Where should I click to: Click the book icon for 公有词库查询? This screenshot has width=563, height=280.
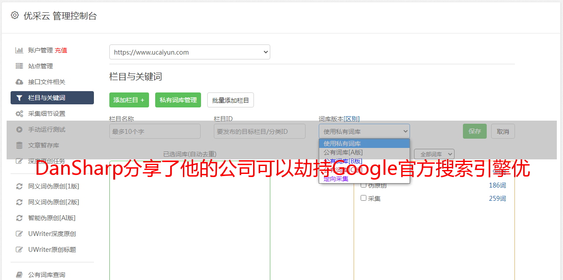pos(19,275)
